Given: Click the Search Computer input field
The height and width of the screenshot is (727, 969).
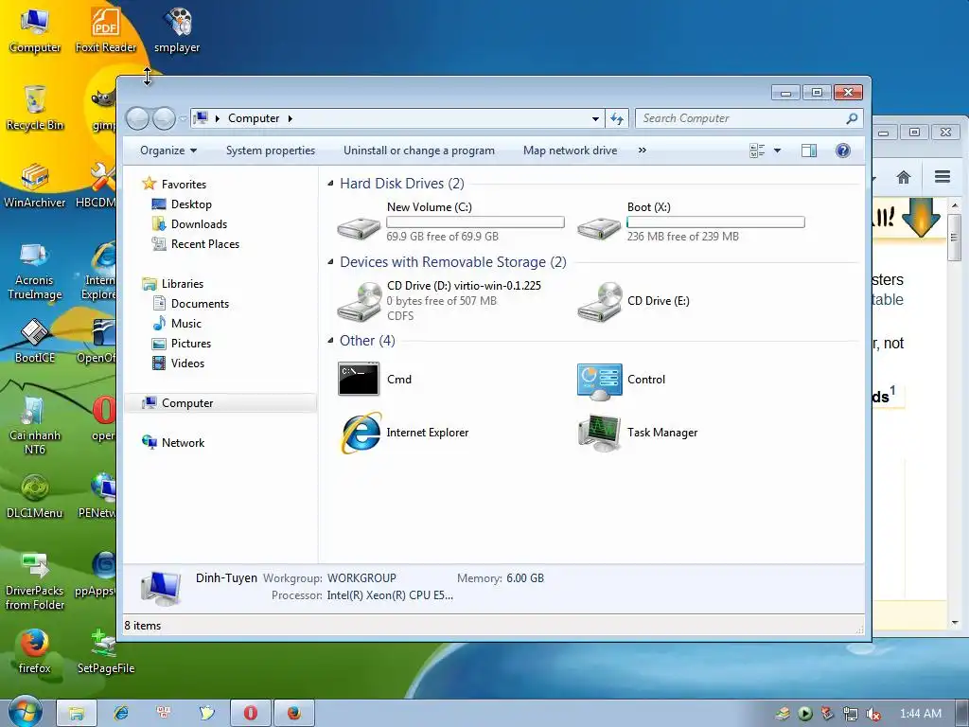Looking at the screenshot, I should click(x=749, y=118).
